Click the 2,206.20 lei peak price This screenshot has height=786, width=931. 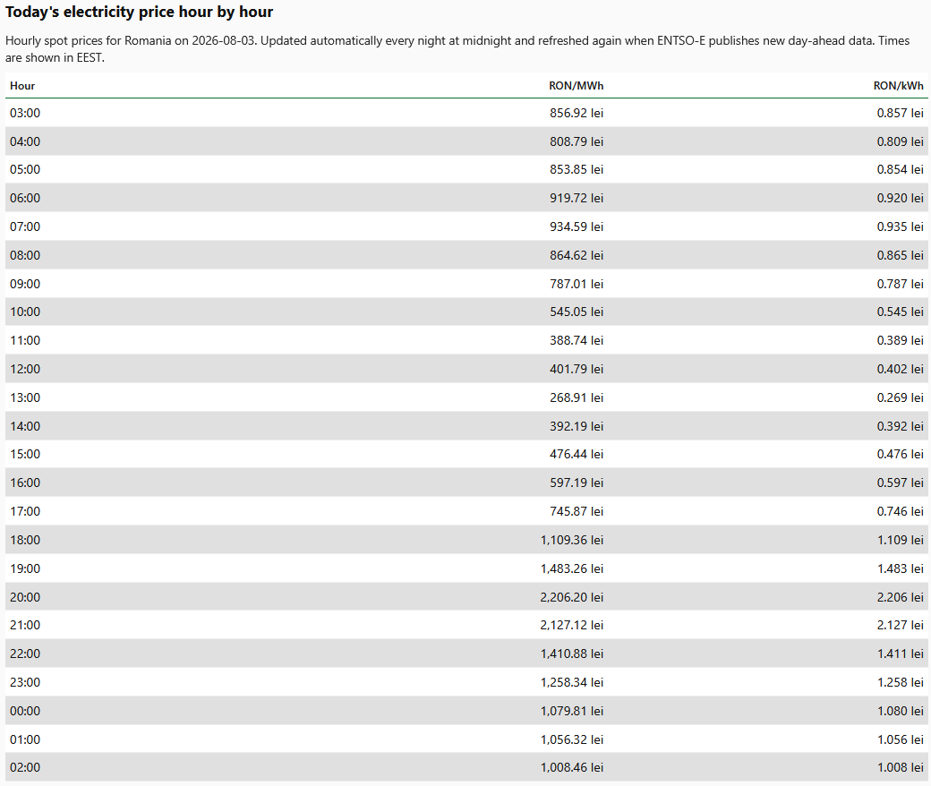pyautogui.click(x=571, y=597)
